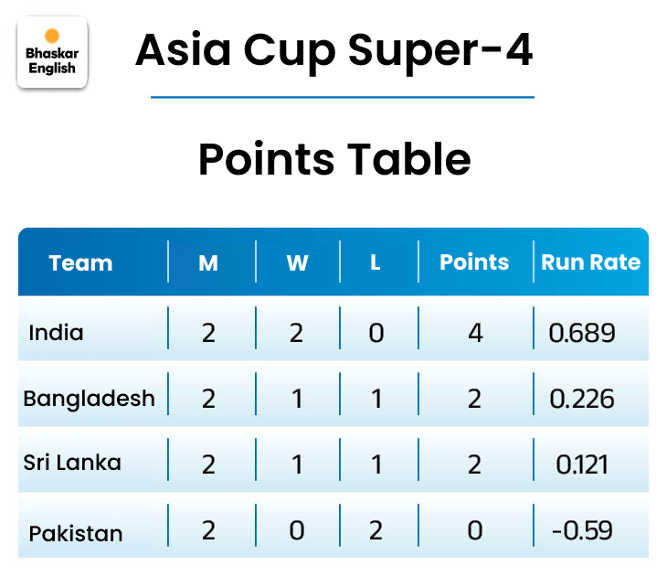The image size is (667, 576).
Task: Click the Points column header
Action: [474, 262]
